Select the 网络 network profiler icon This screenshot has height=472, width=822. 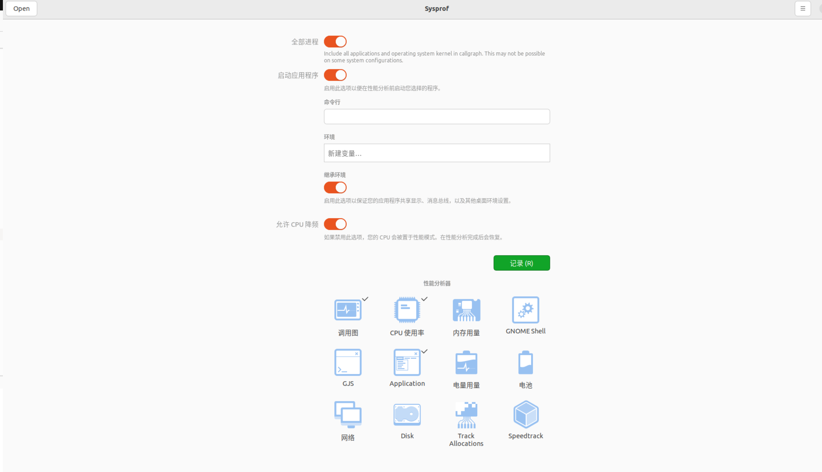click(348, 414)
